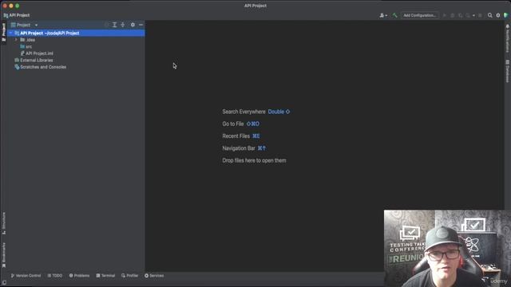Click Select Opened File target icon
The height and width of the screenshot is (287, 511).
106,25
